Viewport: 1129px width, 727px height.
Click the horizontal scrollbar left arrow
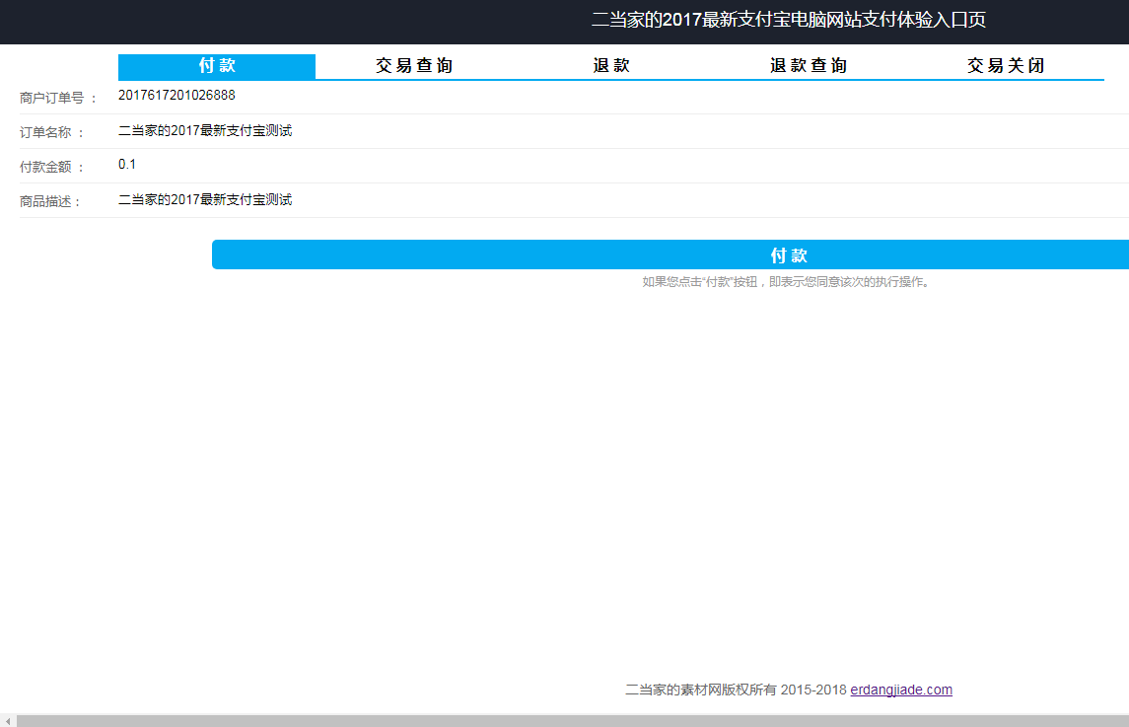coord(8,720)
